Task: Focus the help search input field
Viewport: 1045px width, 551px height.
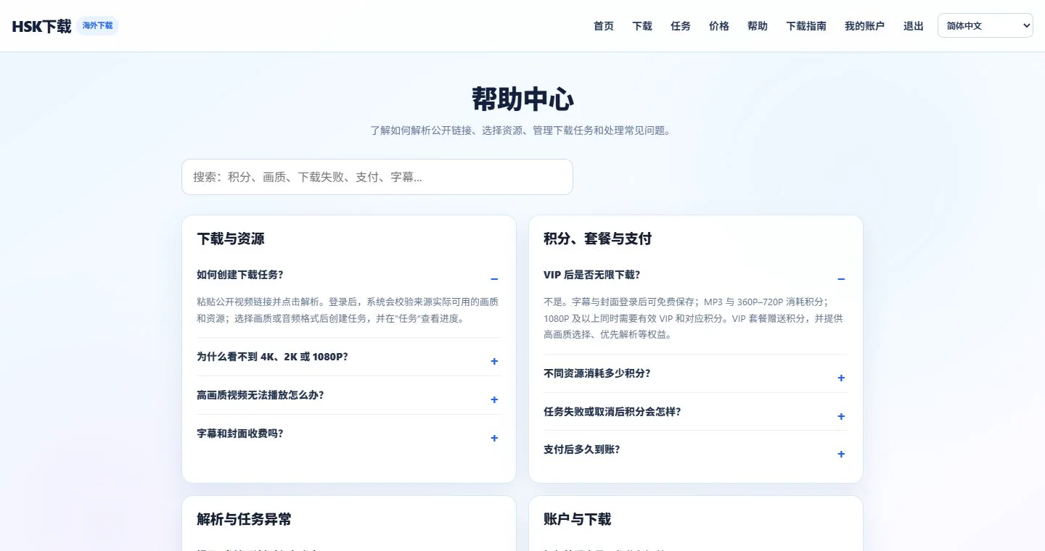Action: [x=377, y=177]
